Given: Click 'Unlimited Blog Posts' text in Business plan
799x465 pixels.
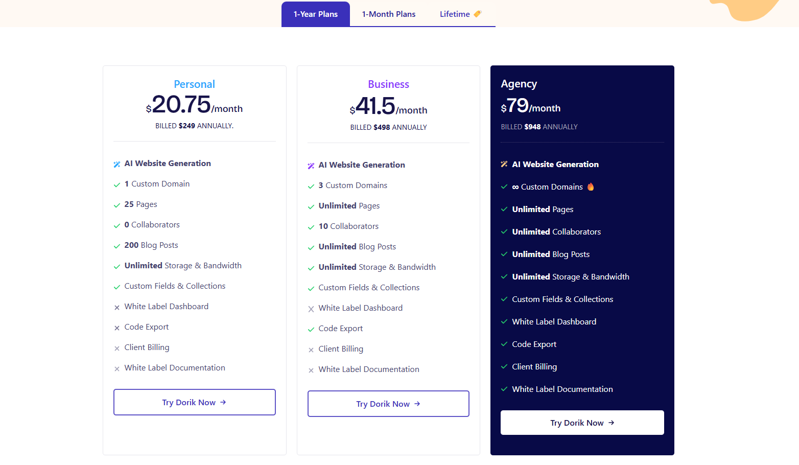Looking at the screenshot, I should [x=357, y=247].
